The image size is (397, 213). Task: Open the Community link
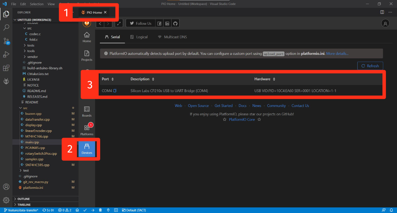click(276, 106)
